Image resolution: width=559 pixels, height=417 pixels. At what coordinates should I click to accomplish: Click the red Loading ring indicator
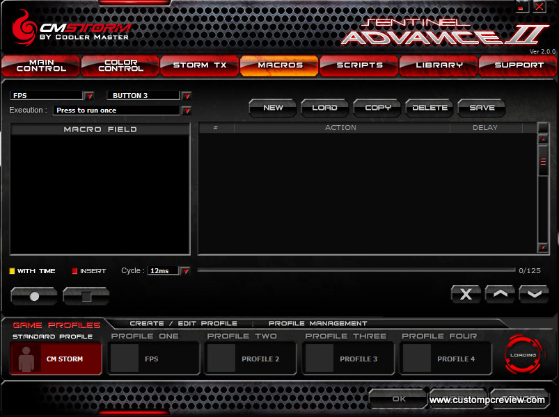tap(523, 354)
